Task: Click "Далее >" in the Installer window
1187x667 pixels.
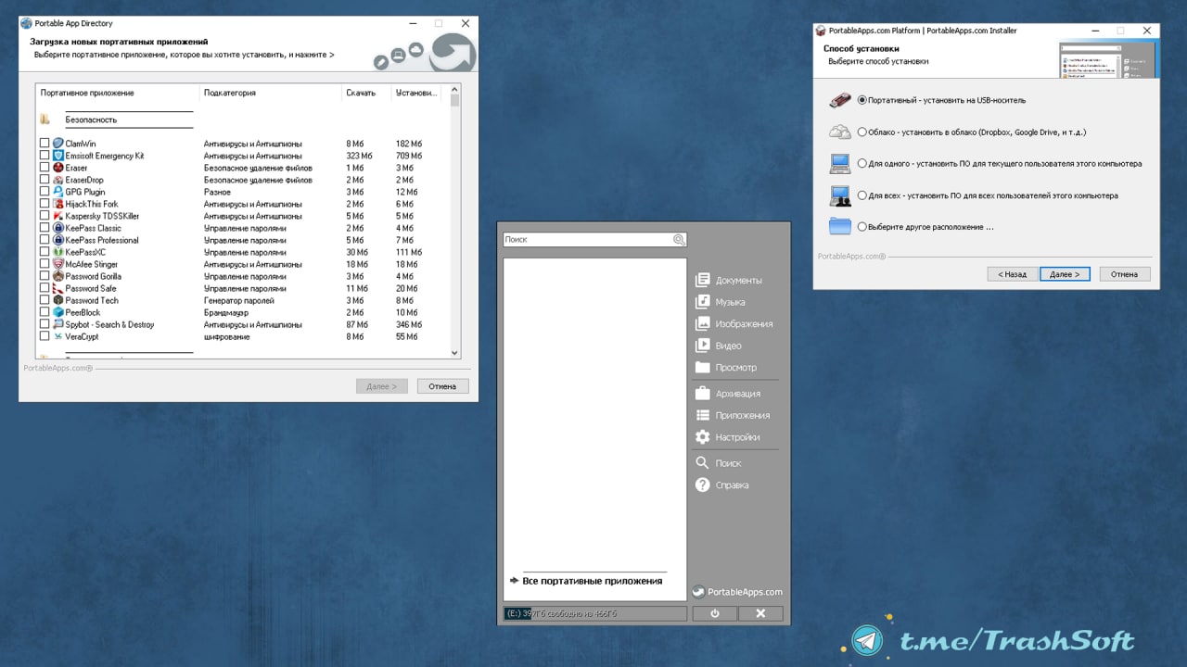Action: tap(1065, 274)
